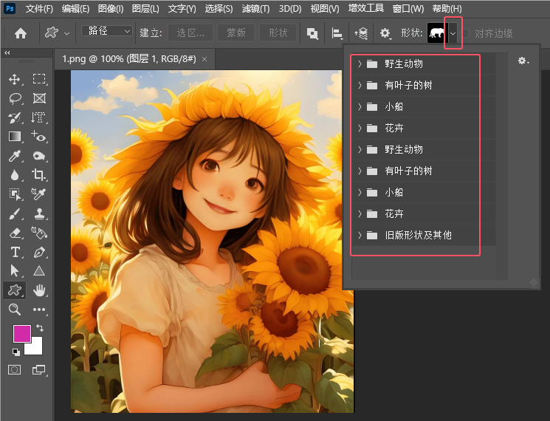The height and width of the screenshot is (421, 550).
Task: Click the white background color swatch
Action: pos(35,347)
